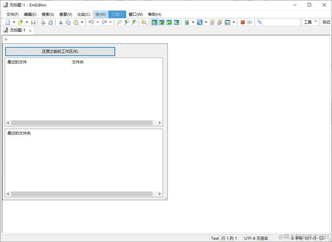Viewport: 332px width, 242px height.
Task: Open the 帮助(H) menu
Action: [x=155, y=14]
